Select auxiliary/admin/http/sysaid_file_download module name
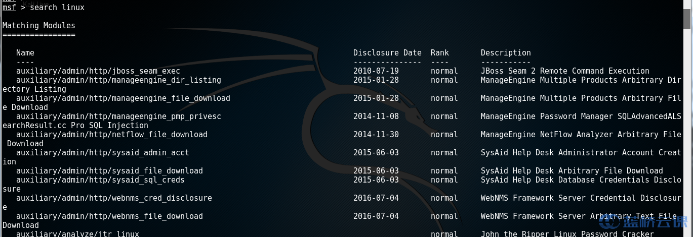Image resolution: width=693 pixels, height=237 pixels. point(109,171)
